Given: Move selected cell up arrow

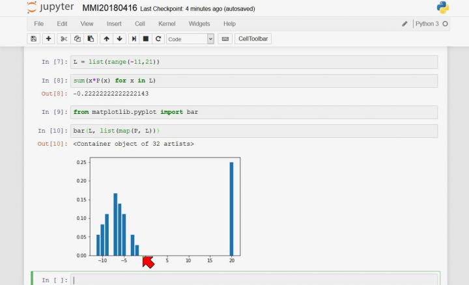Looking at the screenshot, I should coord(106,39).
